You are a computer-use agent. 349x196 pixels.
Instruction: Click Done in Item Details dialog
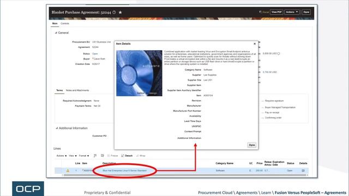pos(252,145)
